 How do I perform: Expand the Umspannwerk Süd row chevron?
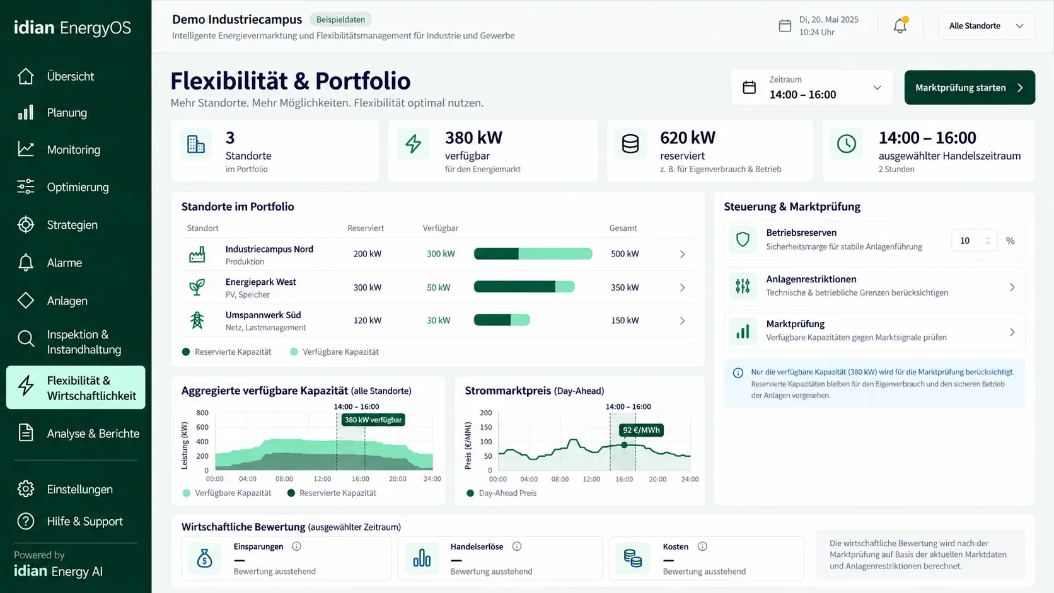click(682, 321)
